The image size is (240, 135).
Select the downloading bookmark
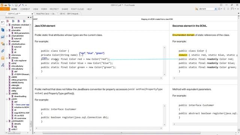20,96
